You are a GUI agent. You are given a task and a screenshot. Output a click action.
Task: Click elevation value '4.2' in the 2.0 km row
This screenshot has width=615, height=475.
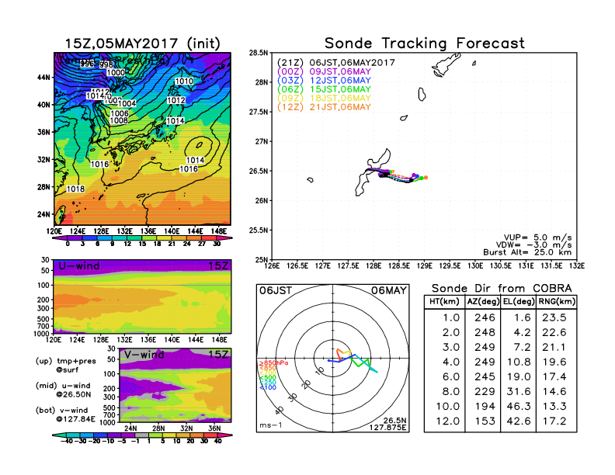[x=523, y=332]
